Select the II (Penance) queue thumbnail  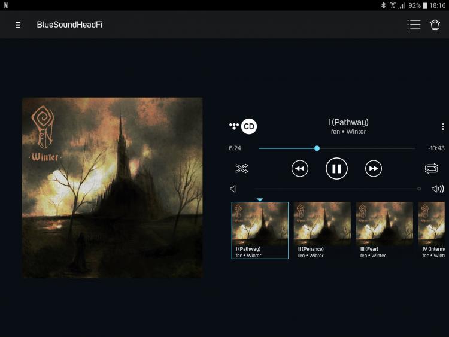[x=322, y=230]
